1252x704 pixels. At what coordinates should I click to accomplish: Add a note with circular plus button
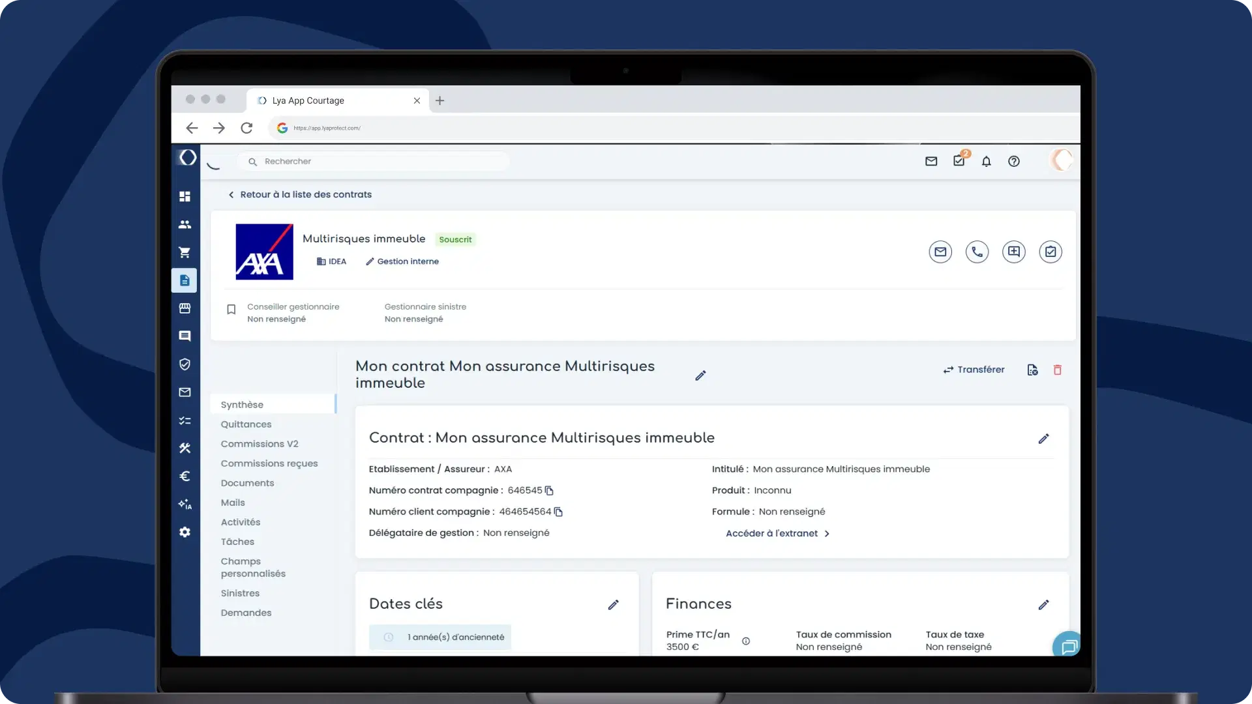(x=1013, y=252)
